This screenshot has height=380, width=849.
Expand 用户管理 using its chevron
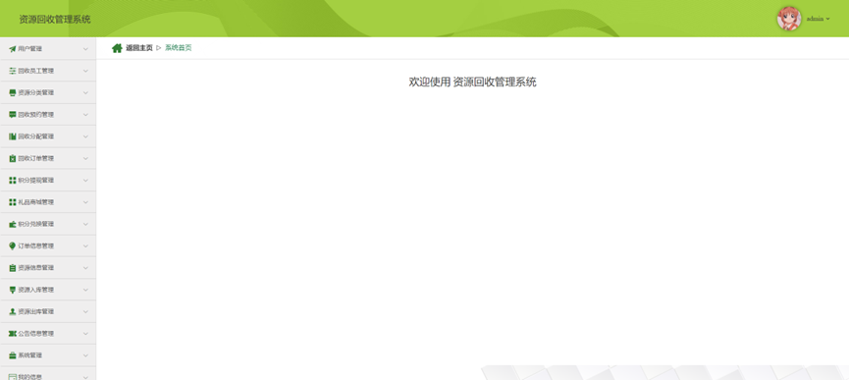point(85,49)
